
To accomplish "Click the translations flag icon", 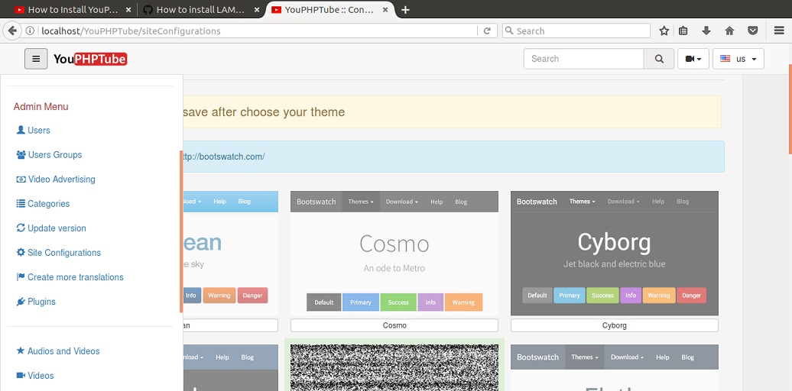I will click(21, 276).
